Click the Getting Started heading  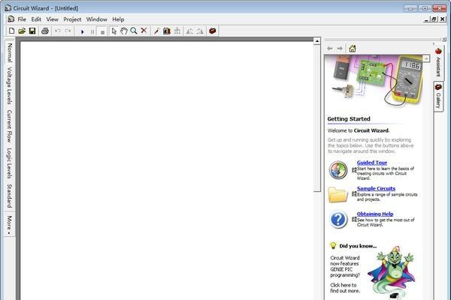point(349,118)
